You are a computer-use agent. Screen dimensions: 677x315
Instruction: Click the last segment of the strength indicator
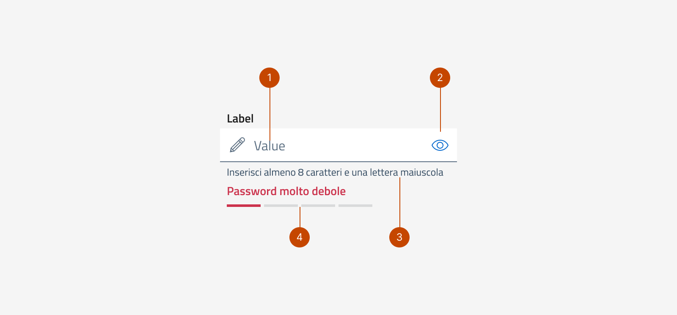coord(355,205)
